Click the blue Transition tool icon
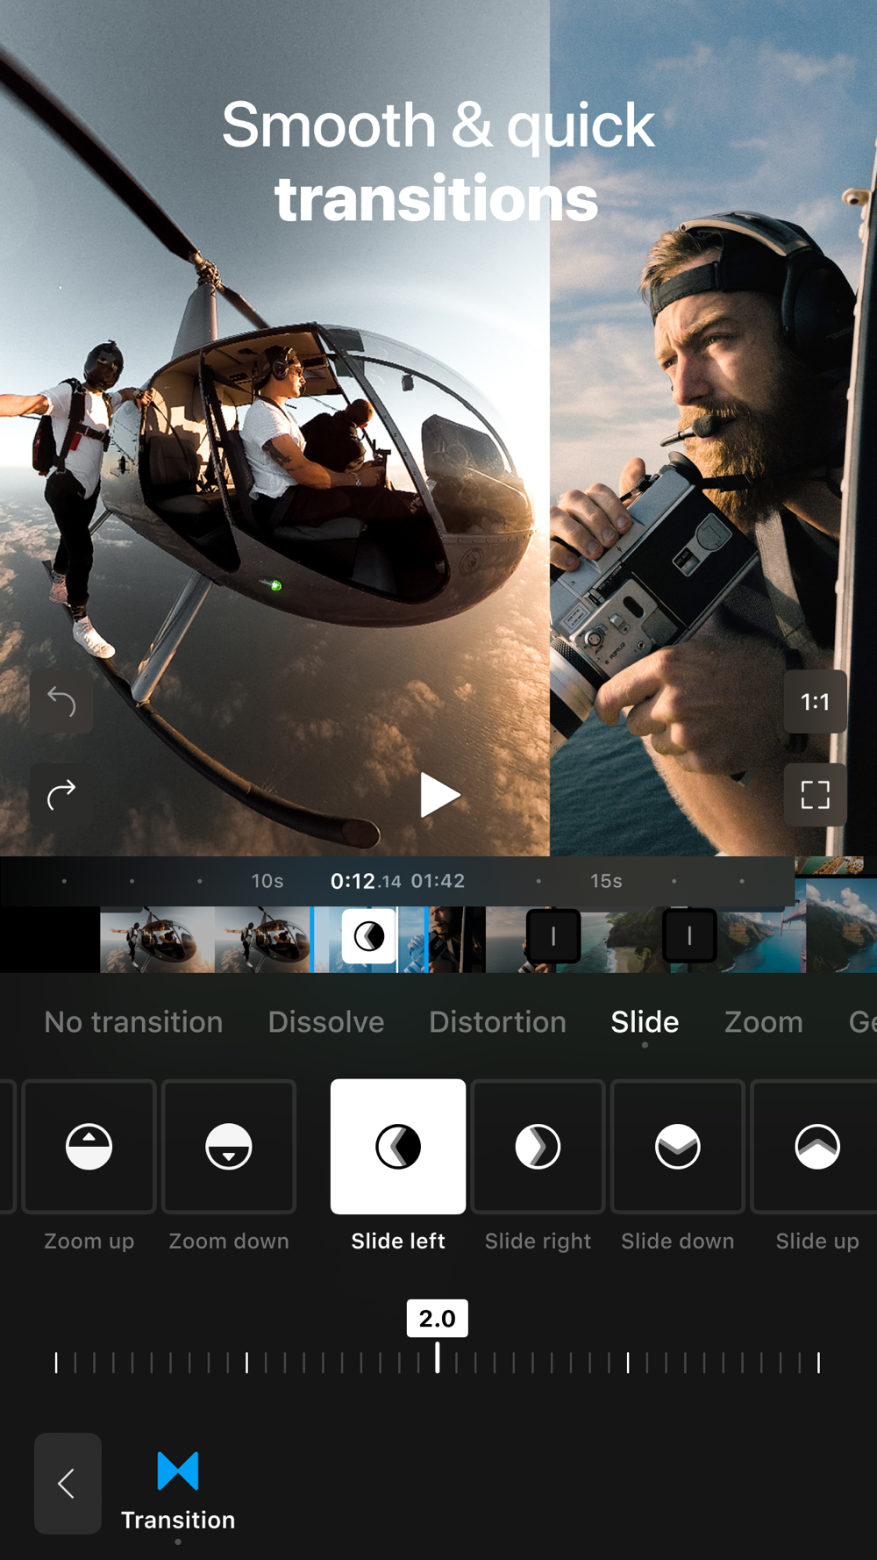The image size is (877, 1560). pos(178,1471)
